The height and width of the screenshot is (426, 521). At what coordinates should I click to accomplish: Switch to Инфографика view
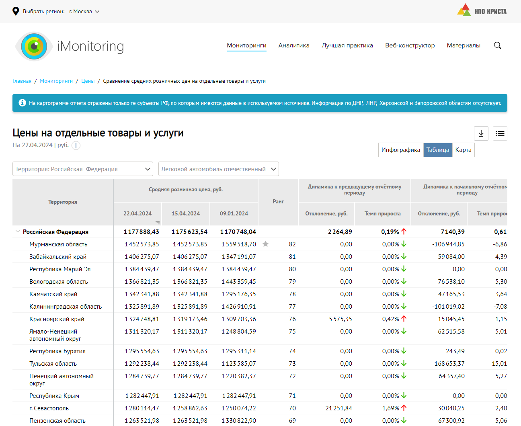tap(400, 150)
